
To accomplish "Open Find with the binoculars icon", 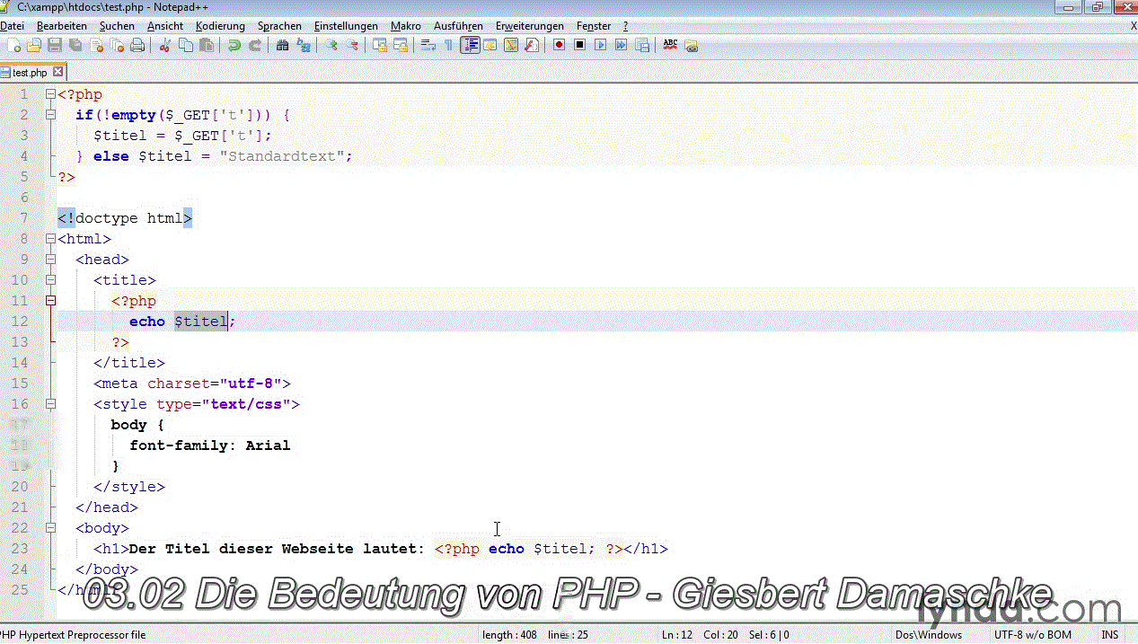I will [282, 45].
